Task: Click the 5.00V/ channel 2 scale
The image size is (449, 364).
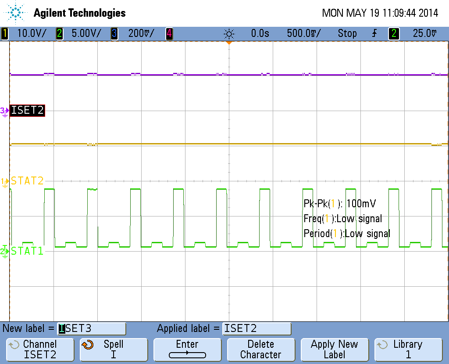Action: click(x=86, y=33)
